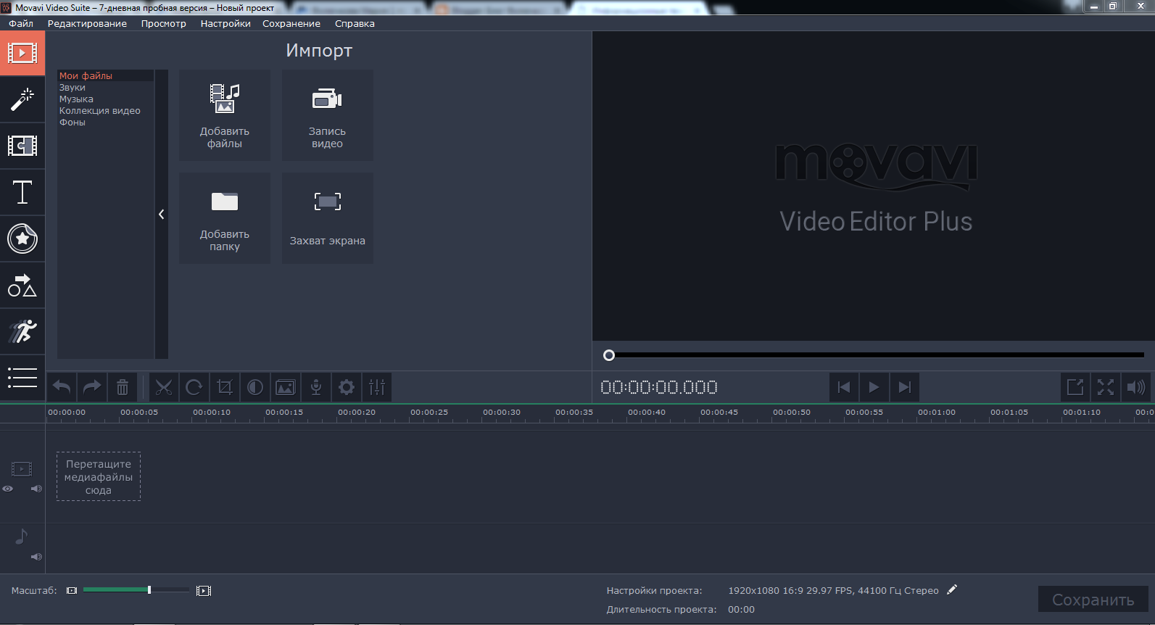This screenshot has width=1155, height=625.
Task: Open the Настройки menu
Action: pos(225,23)
